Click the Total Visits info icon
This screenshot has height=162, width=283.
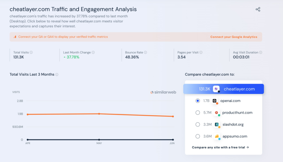click(31, 53)
